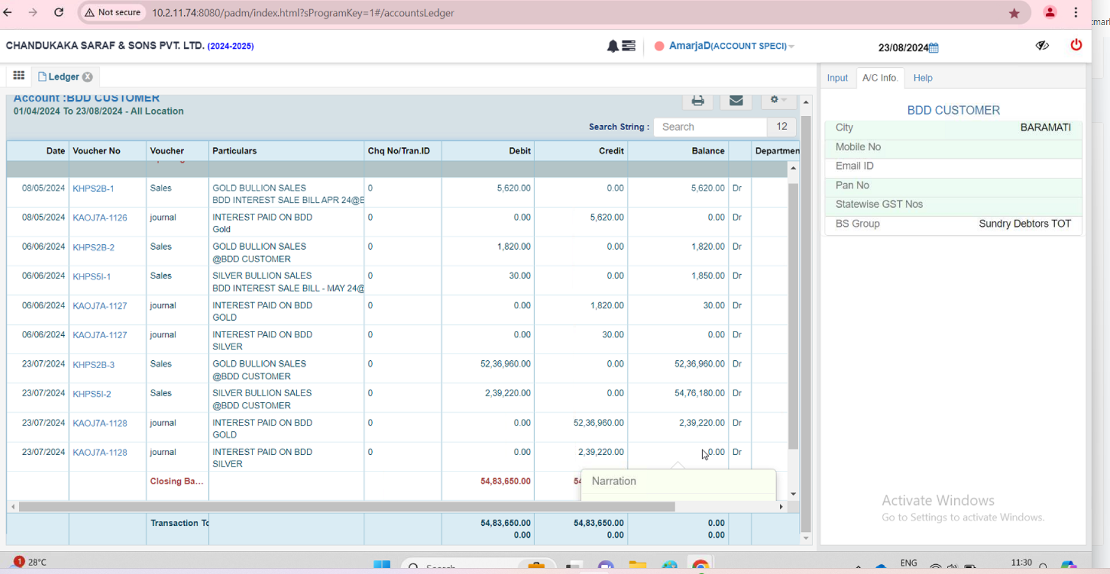The height and width of the screenshot is (574, 1110).
Task: Go forward in browser history
Action: [x=33, y=12]
